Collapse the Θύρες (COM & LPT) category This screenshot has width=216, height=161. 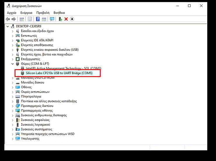pos(13,64)
